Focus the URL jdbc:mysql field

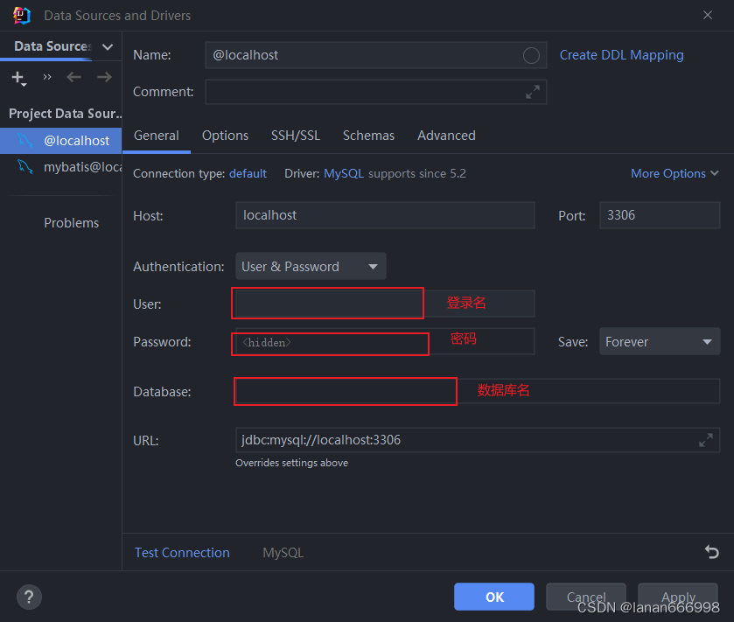click(x=478, y=440)
